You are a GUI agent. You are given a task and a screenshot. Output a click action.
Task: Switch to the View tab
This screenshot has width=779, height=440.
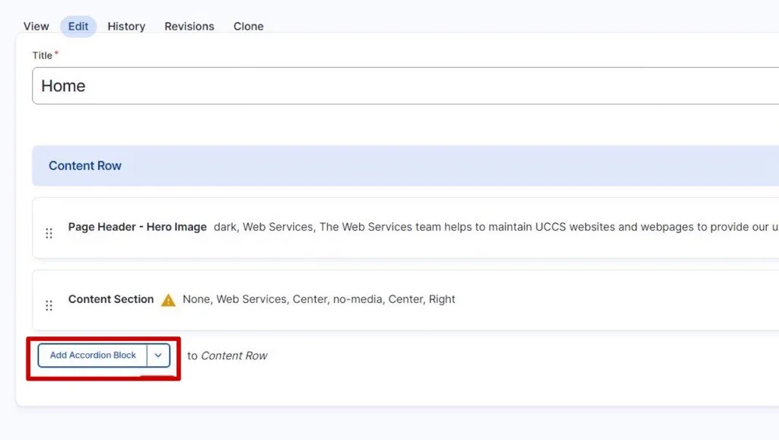point(36,26)
